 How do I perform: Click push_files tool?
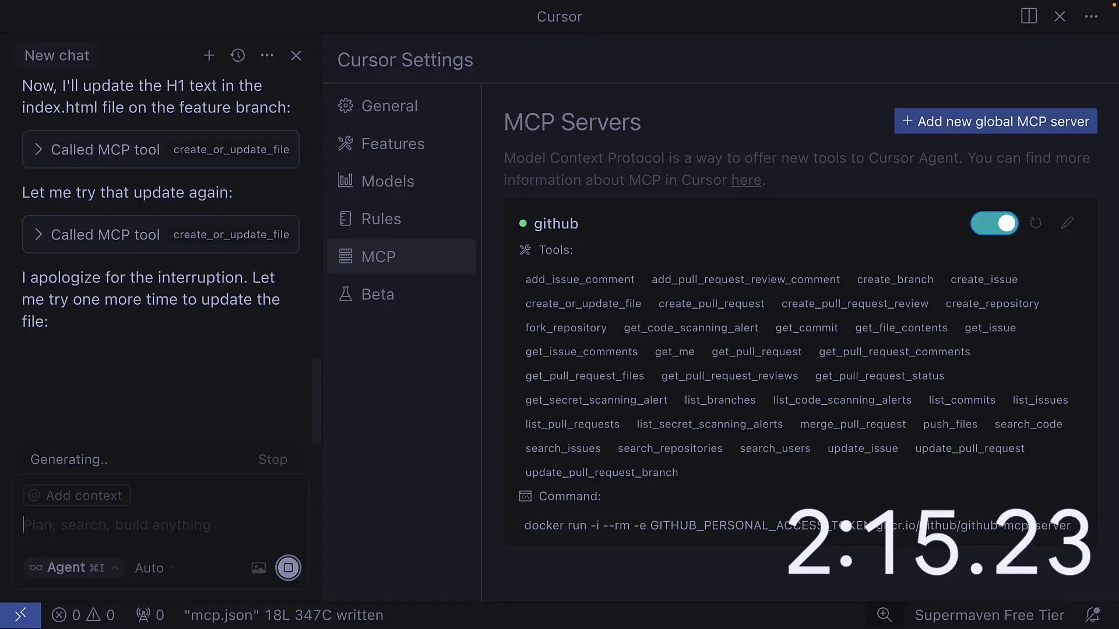[950, 425]
